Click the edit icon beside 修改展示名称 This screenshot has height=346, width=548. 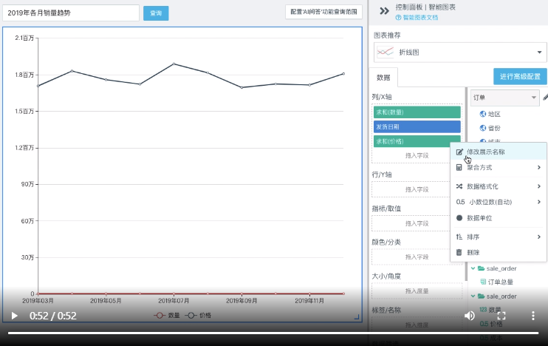pyautogui.click(x=459, y=152)
